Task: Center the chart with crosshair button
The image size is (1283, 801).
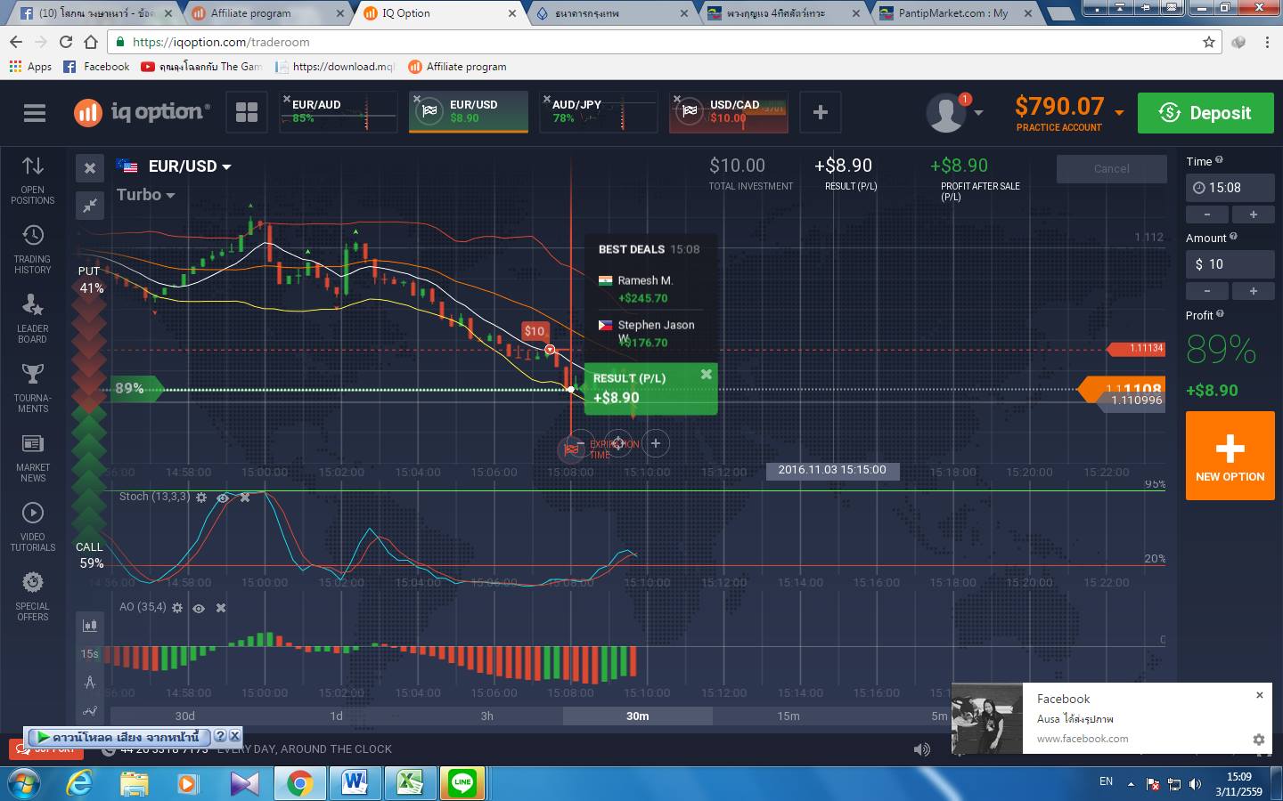Action: [617, 443]
